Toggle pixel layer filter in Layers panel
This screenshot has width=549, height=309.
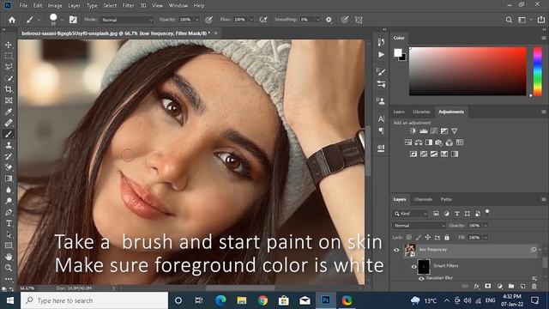pyautogui.click(x=436, y=214)
